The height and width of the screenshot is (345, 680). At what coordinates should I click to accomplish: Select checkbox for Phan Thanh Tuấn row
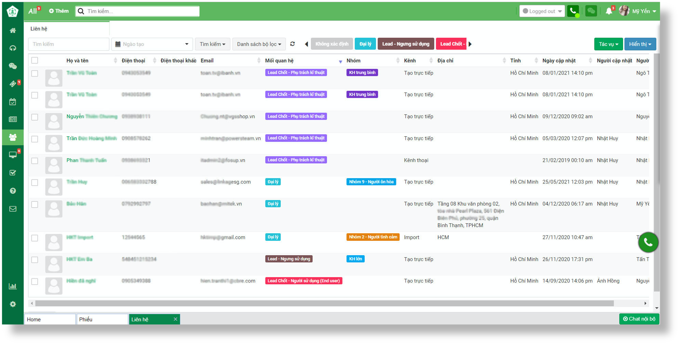click(35, 161)
